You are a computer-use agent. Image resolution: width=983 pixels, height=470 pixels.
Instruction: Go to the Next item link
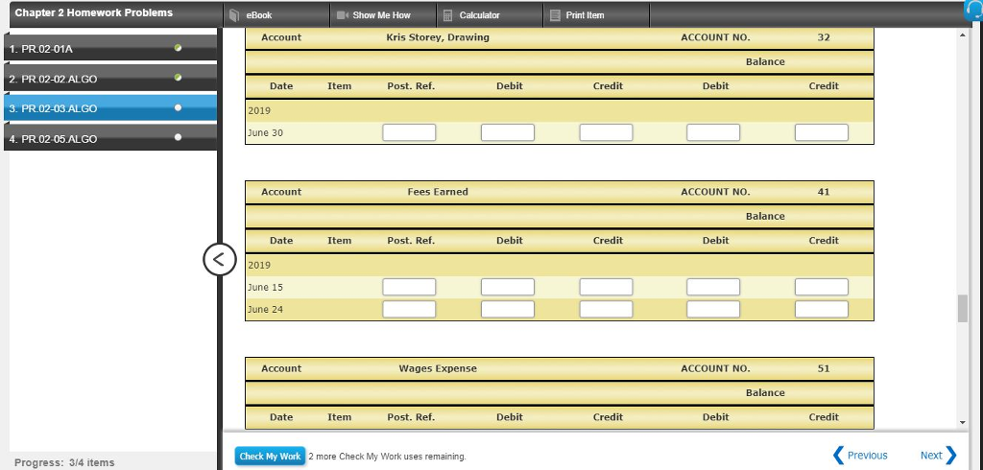click(x=931, y=456)
